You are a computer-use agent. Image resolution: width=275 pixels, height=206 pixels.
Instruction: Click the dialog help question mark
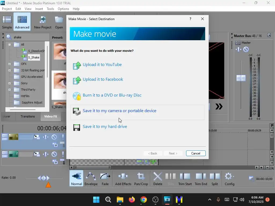pos(190,19)
